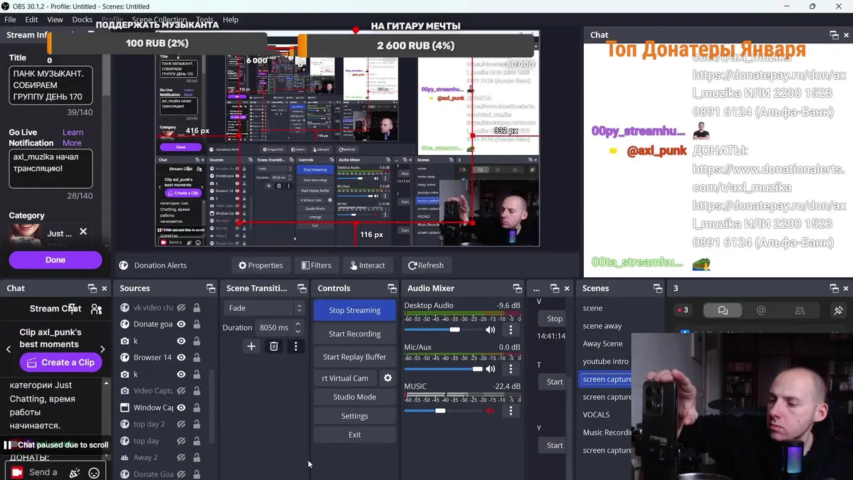Click MUSIC volume slider handle
Image resolution: width=853 pixels, height=480 pixels.
[440, 411]
